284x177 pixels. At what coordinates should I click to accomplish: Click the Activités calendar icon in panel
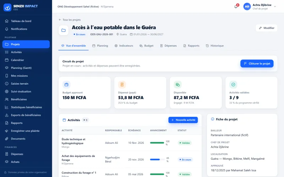[x=64, y=120]
